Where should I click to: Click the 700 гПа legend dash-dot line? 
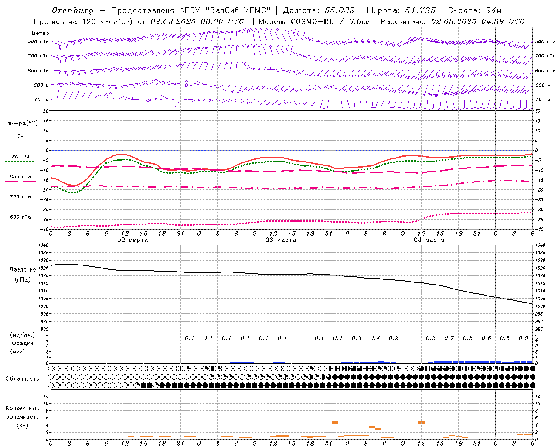(20, 201)
